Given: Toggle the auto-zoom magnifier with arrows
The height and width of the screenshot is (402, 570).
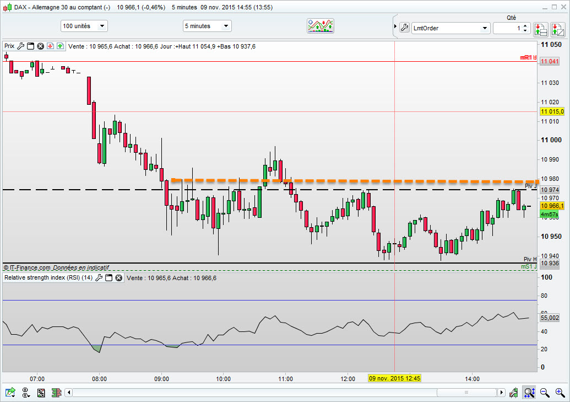Looking at the screenshot, I should (x=529, y=392).
